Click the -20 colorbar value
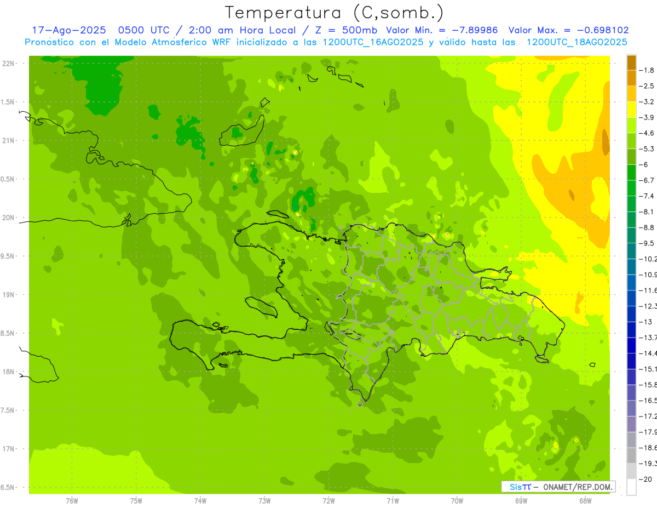This screenshot has width=657, height=508. [x=647, y=479]
